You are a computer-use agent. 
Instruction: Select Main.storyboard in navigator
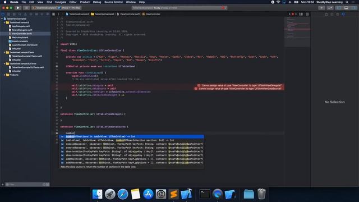point(20,38)
